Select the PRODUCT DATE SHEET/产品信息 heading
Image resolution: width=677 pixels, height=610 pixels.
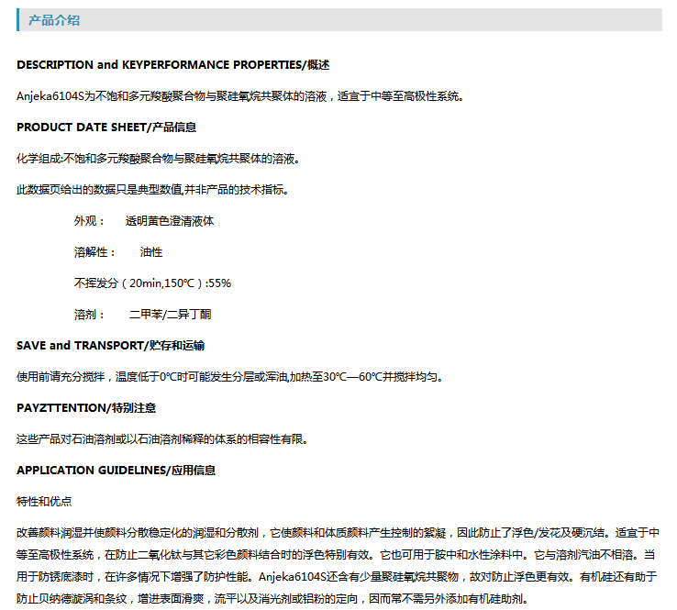coord(106,128)
